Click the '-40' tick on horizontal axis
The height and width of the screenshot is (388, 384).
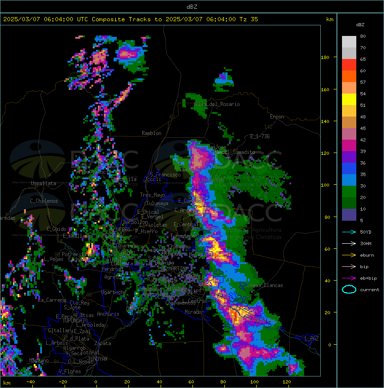pyautogui.click(x=30, y=382)
